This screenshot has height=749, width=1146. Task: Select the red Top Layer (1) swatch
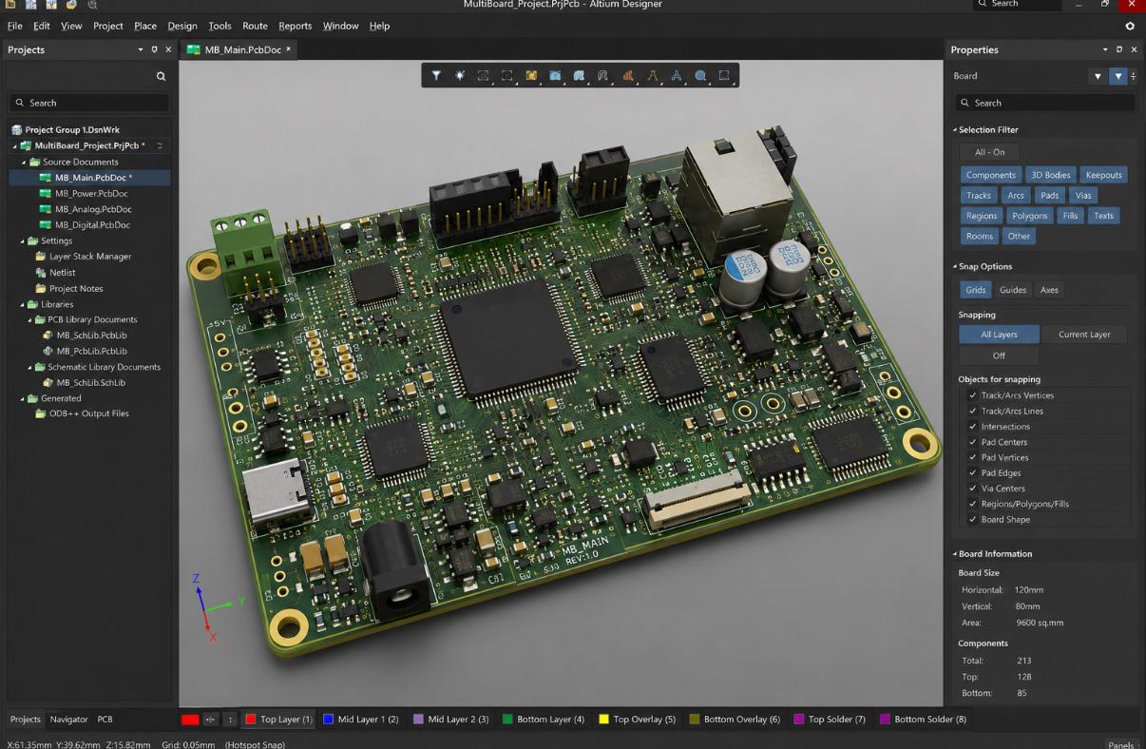(x=251, y=720)
